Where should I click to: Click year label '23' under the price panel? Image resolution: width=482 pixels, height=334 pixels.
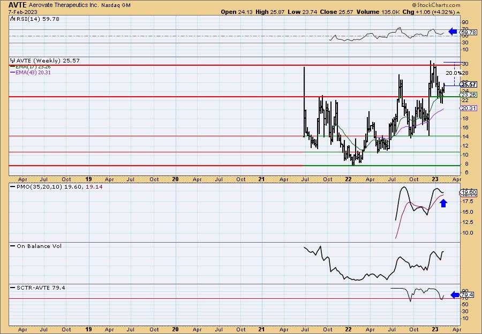(x=435, y=179)
